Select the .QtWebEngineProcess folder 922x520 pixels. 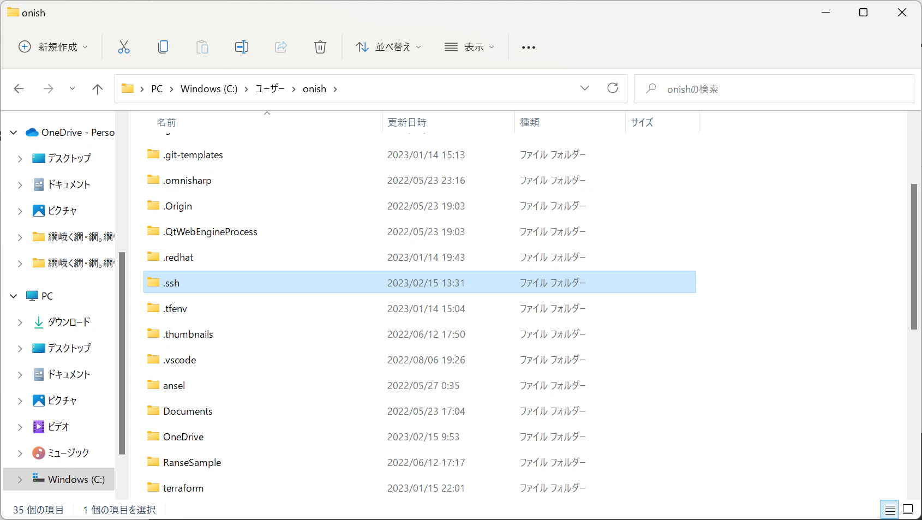tap(420, 231)
